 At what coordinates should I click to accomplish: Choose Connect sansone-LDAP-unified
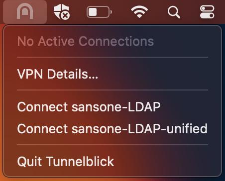(x=112, y=128)
